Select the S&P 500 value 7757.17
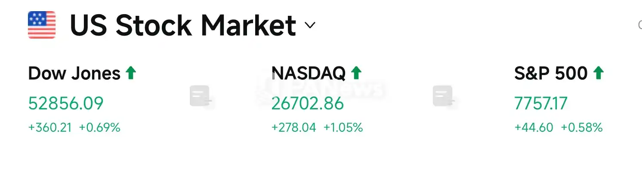Image resolution: width=642 pixels, height=175 pixels. 541,104
